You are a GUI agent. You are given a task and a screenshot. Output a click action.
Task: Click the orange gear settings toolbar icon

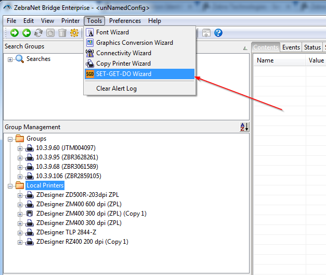(74, 33)
